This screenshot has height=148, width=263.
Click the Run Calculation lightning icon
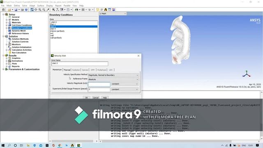coord(10,53)
